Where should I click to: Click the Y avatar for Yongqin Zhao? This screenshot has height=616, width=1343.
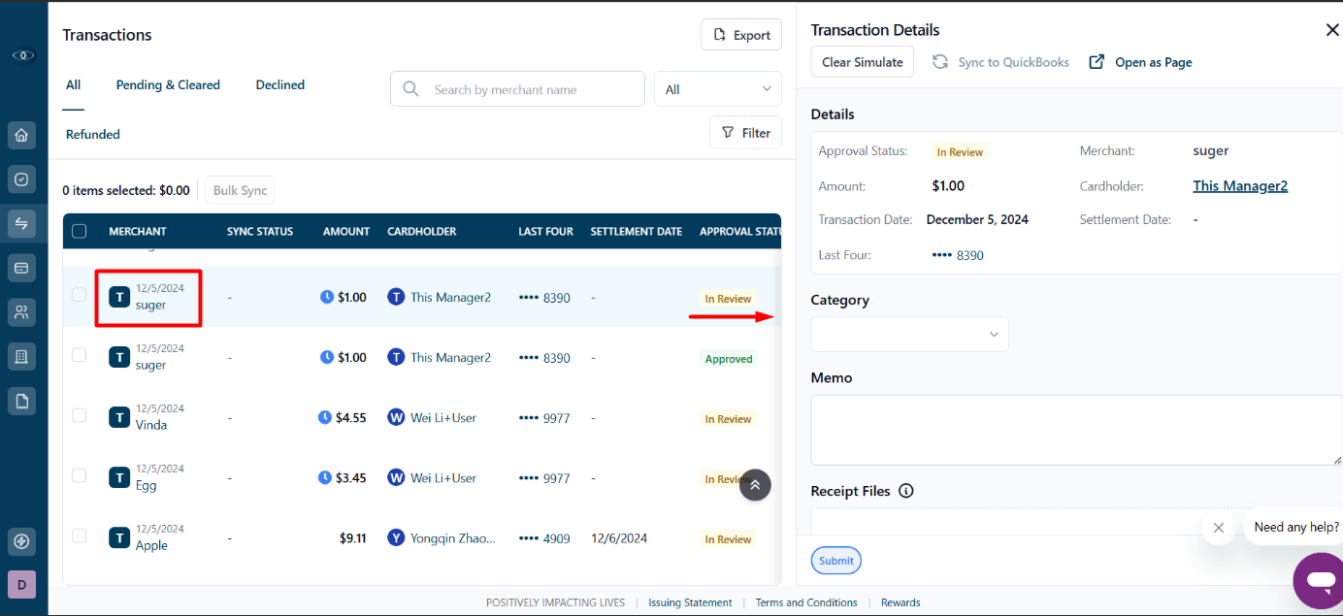tap(396, 537)
